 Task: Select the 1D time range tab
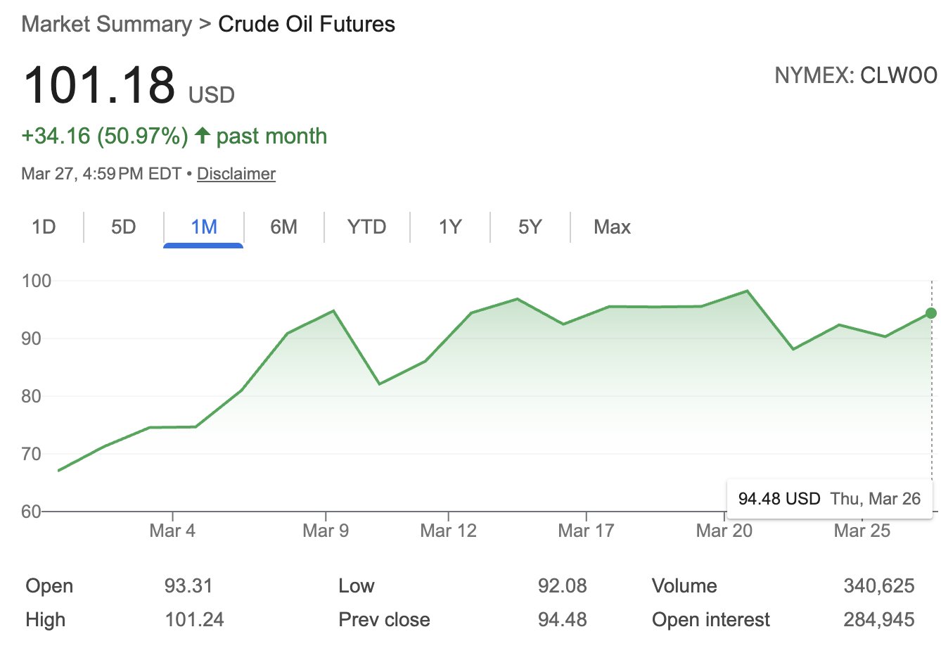[44, 227]
